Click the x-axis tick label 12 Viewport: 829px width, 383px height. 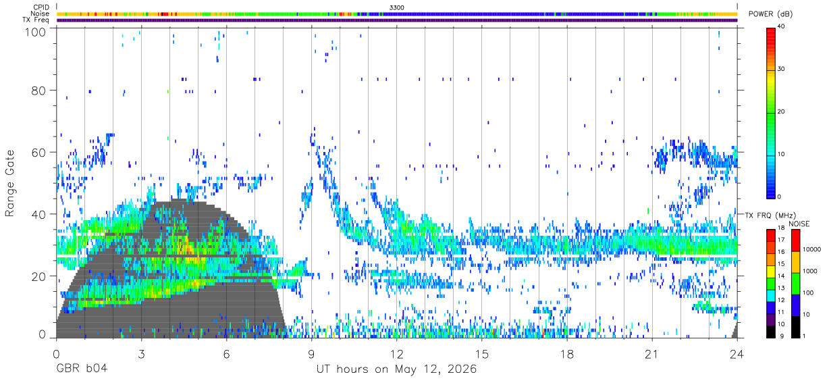coord(396,353)
